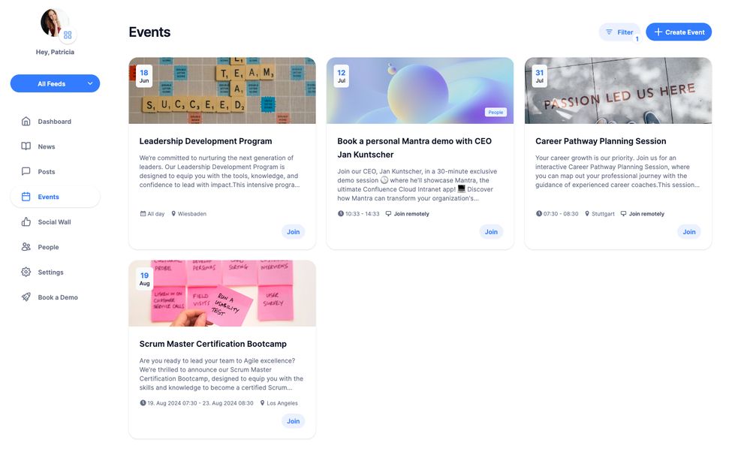The height and width of the screenshot is (458, 750).
Task: Click the Create Event button
Action: pos(679,32)
